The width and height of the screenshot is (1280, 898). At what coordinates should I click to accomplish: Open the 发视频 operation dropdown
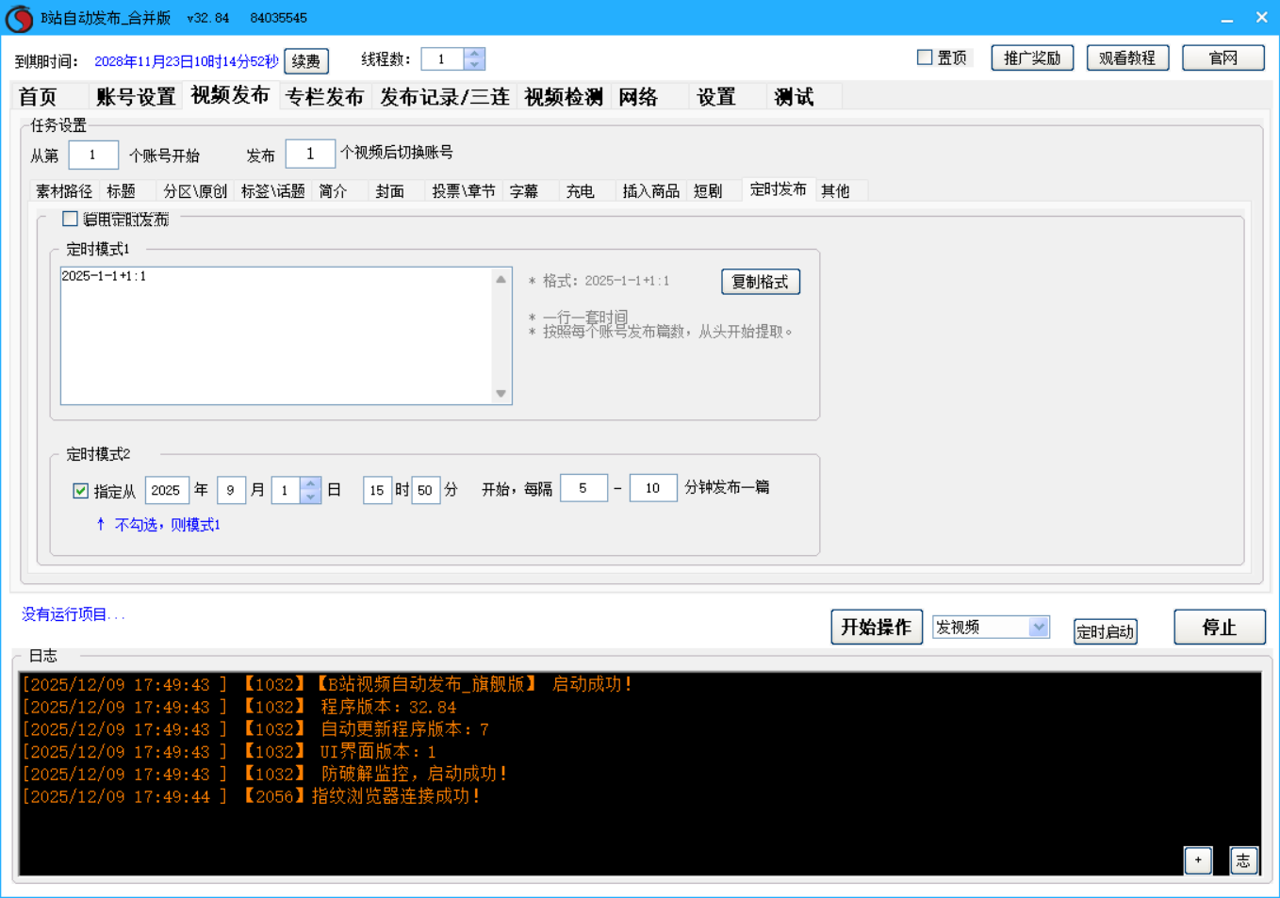(x=1038, y=627)
